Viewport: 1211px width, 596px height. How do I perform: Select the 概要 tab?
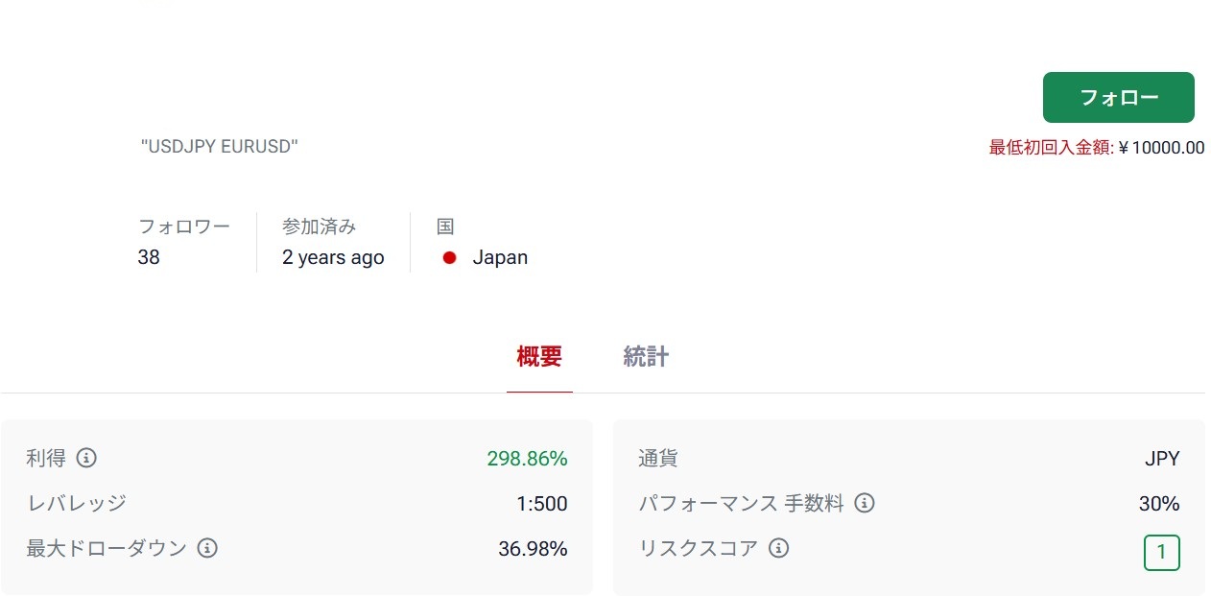click(539, 357)
